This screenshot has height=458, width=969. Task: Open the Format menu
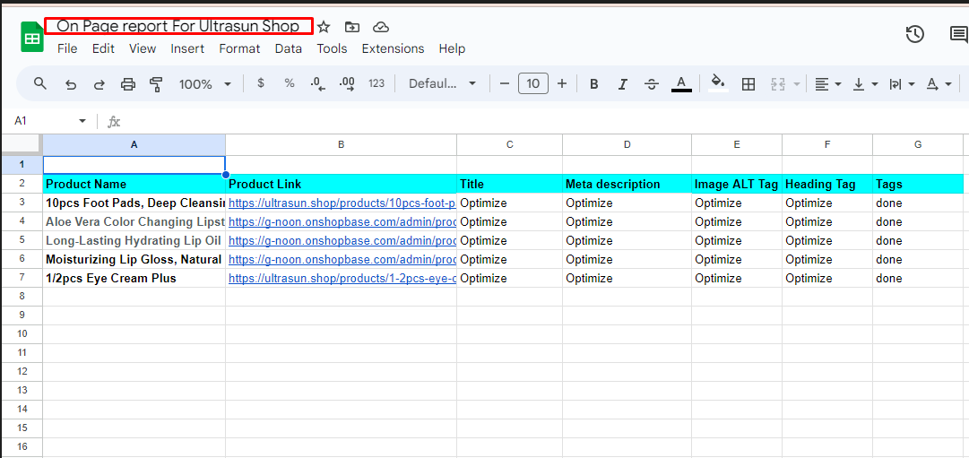[x=239, y=48]
